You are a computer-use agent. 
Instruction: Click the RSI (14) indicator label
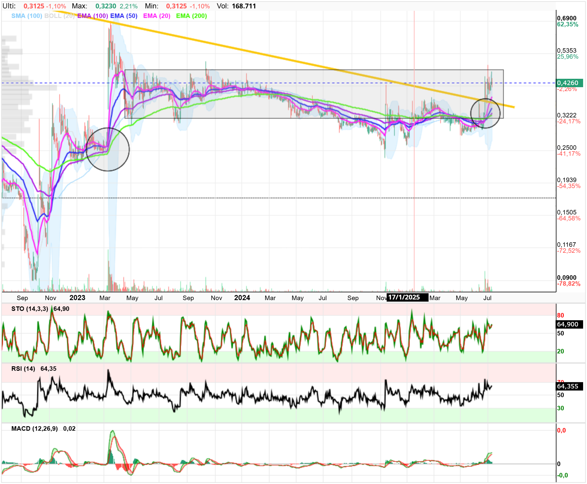pos(23,369)
